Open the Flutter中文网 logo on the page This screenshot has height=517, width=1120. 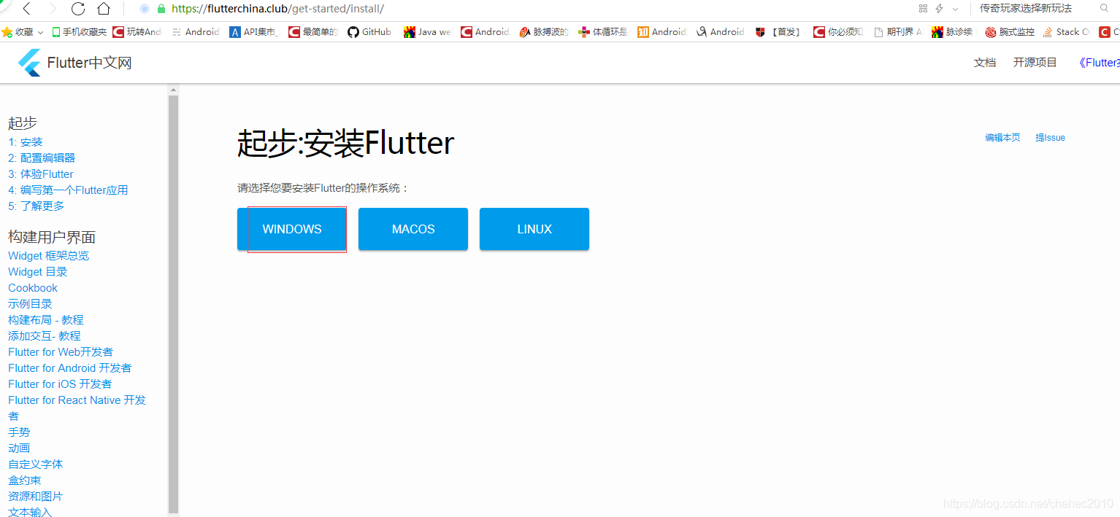tap(73, 62)
